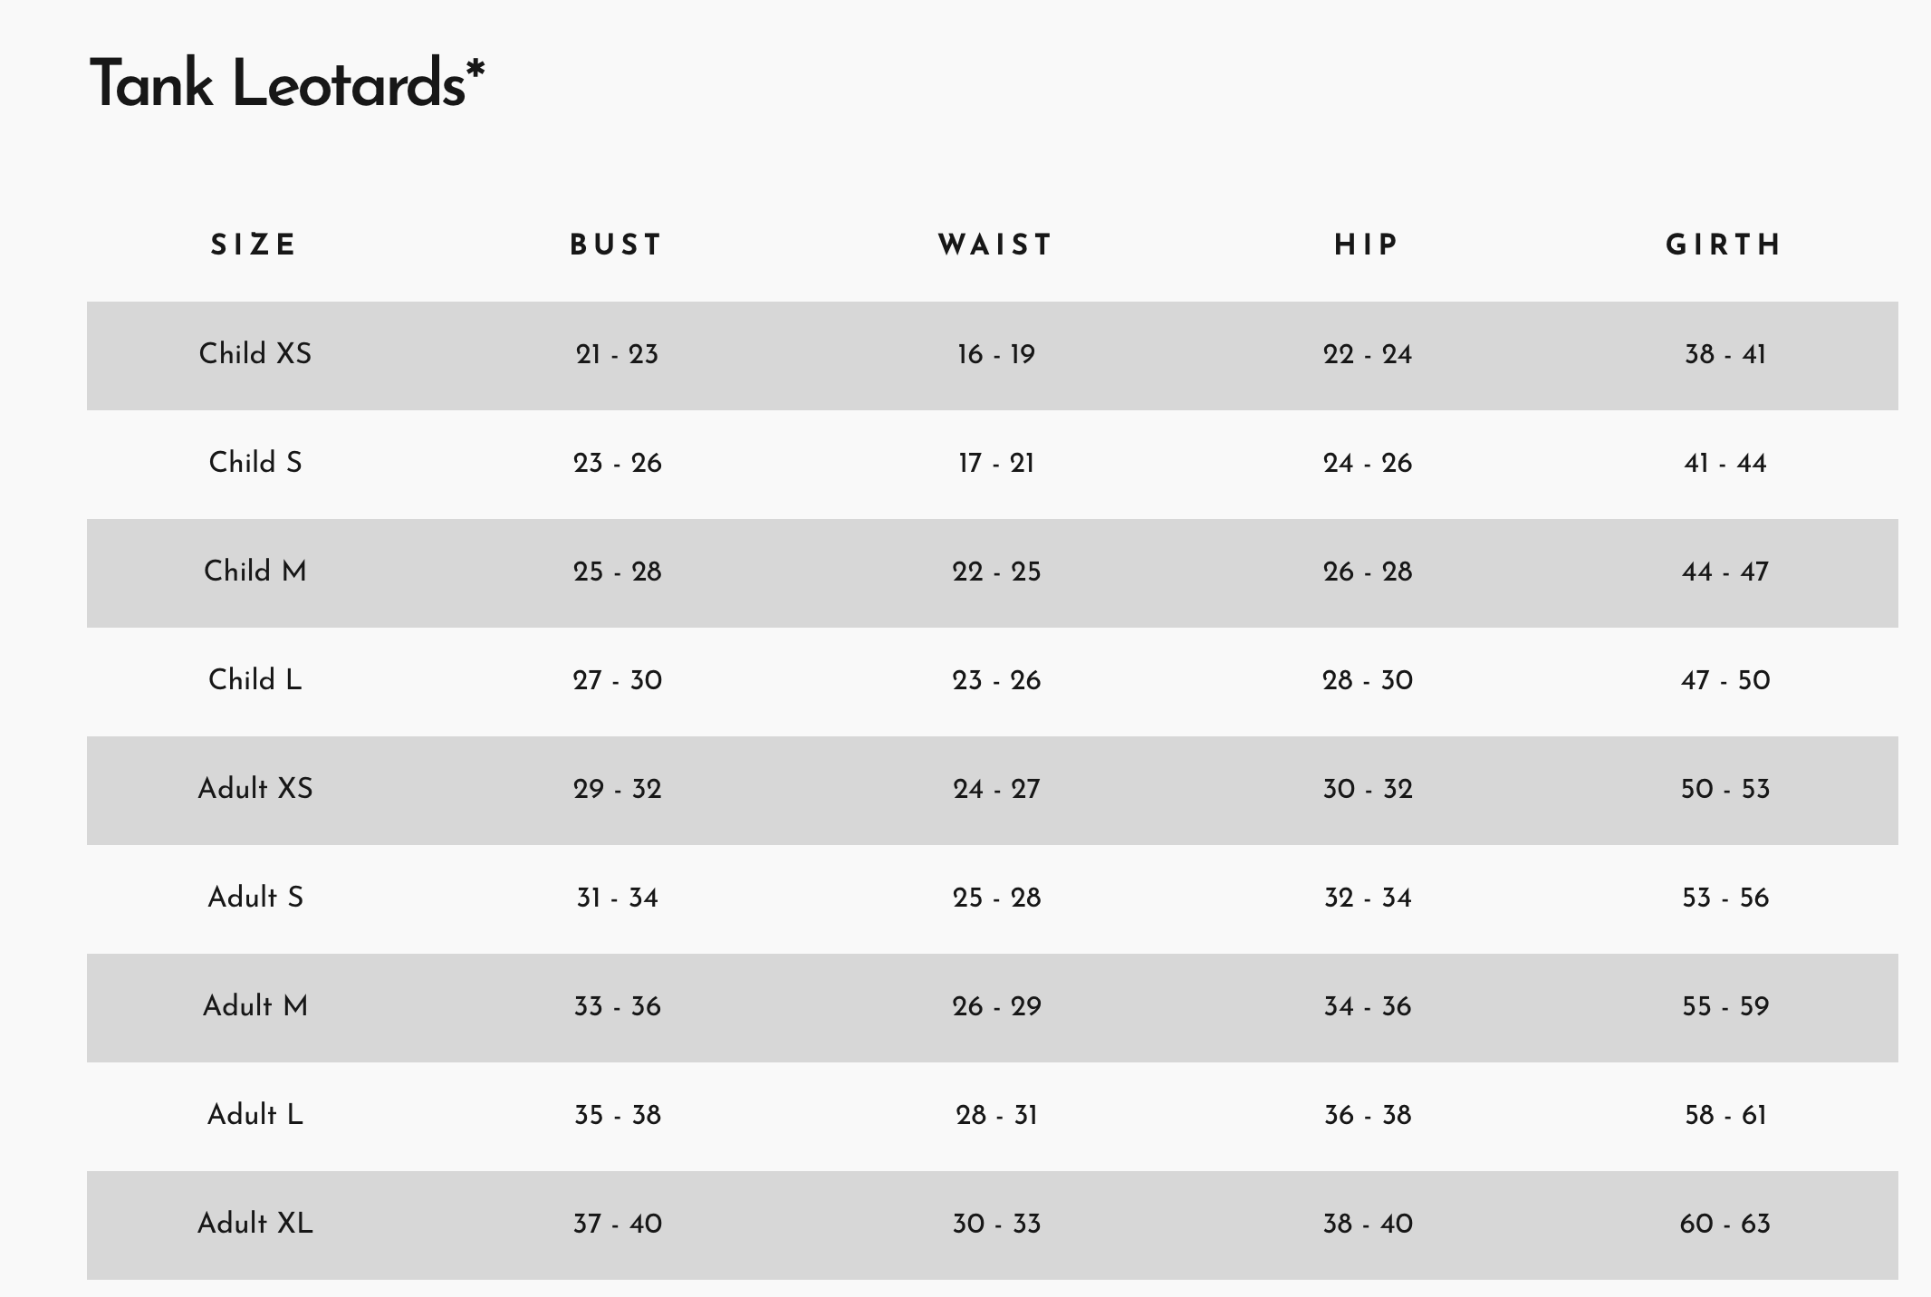This screenshot has height=1297, width=1931.
Task: Click the Adult XS size label
Action: 255,788
